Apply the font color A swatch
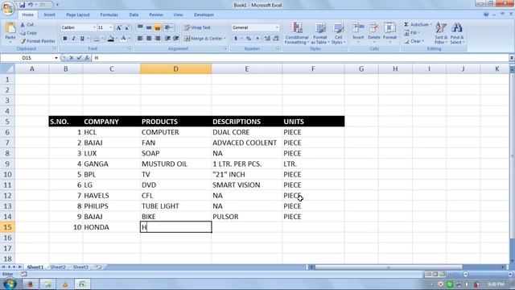515x290 pixels. (x=123, y=39)
